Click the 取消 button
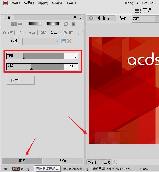159x172 pixels. coord(63,161)
